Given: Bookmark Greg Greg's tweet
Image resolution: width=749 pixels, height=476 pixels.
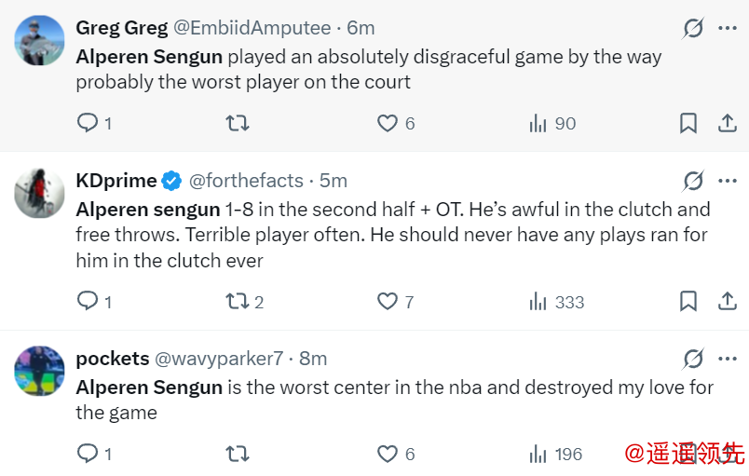Looking at the screenshot, I should (x=688, y=123).
